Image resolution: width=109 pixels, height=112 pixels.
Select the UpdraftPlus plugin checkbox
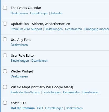[x=5, y=24]
